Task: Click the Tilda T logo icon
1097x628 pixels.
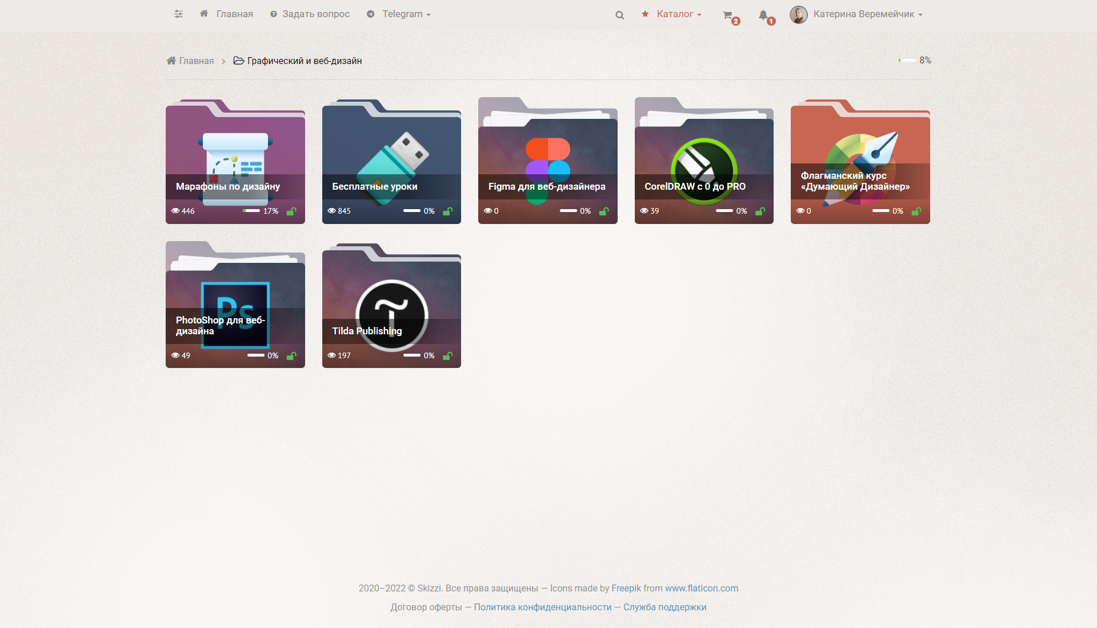Action: [x=391, y=315]
